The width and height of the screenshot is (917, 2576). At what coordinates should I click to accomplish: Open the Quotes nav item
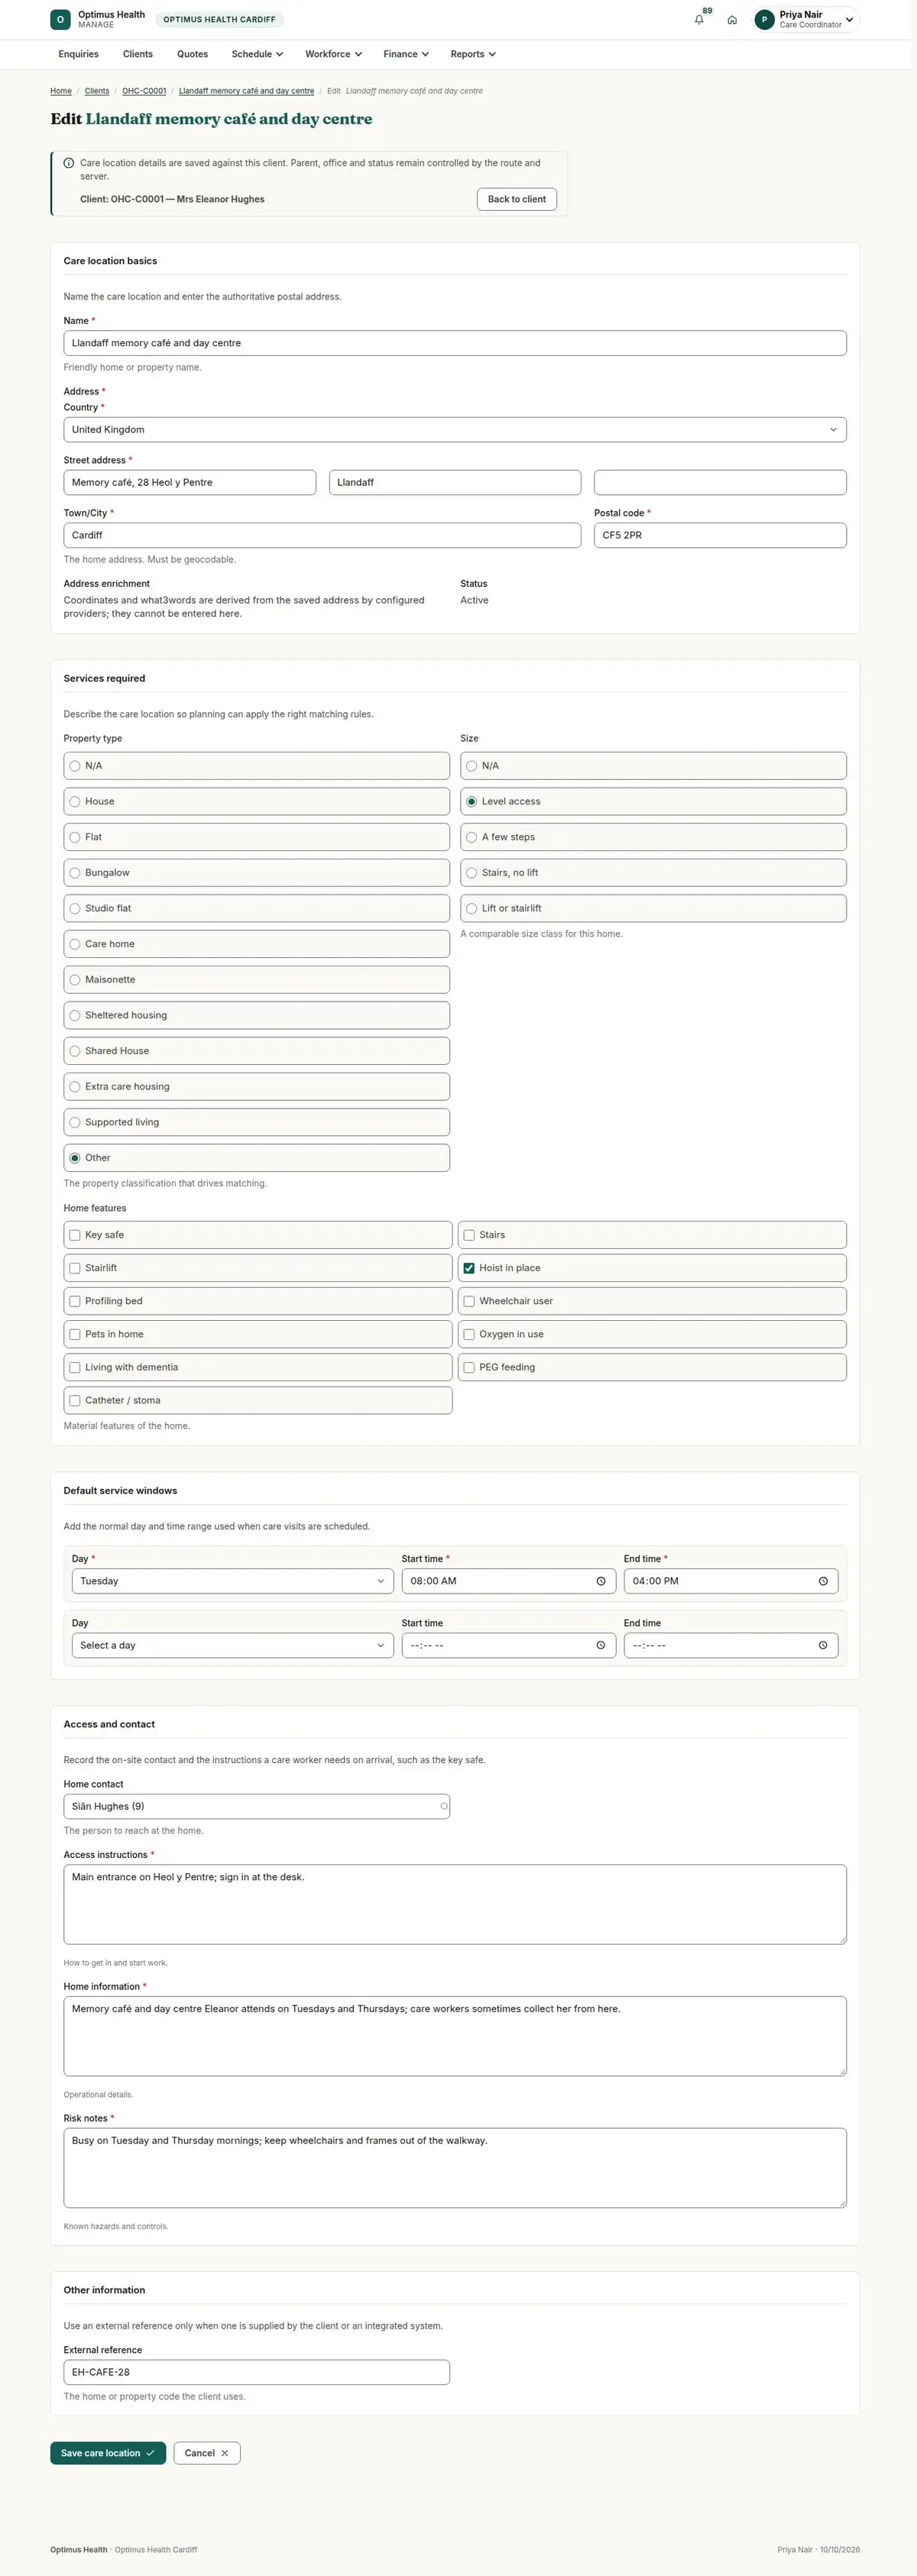click(193, 54)
